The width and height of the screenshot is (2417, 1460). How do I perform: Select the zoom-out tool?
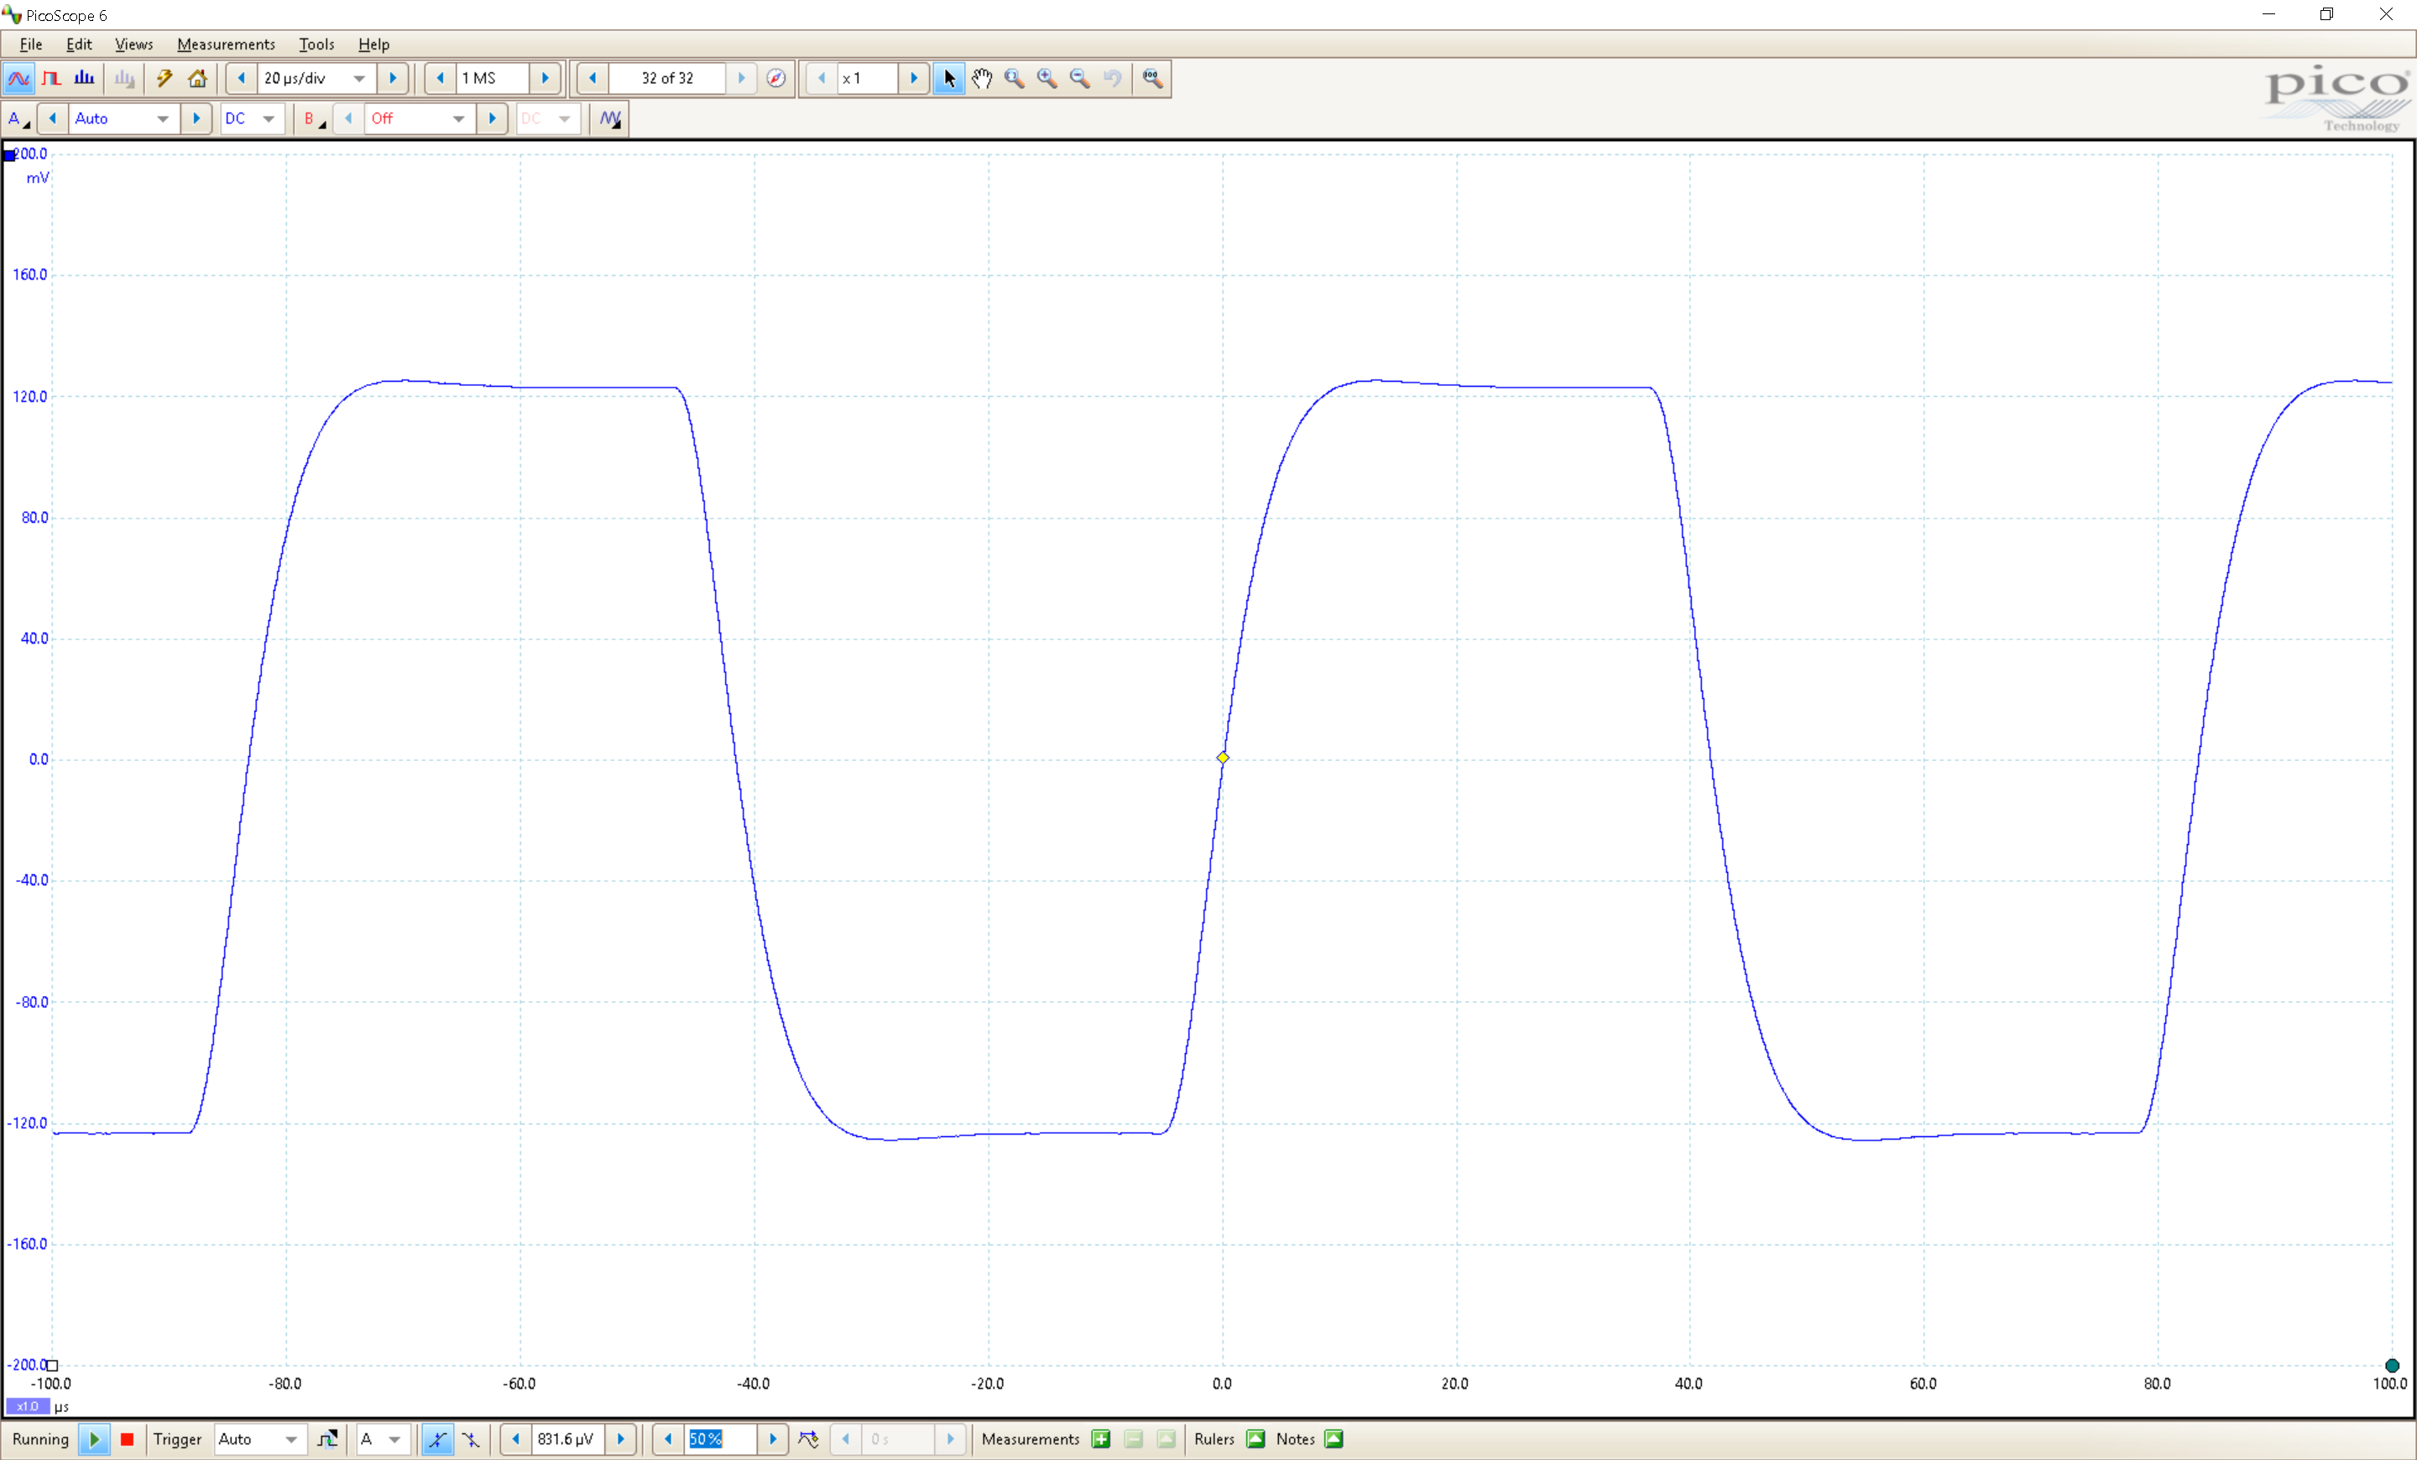point(1079,78)
